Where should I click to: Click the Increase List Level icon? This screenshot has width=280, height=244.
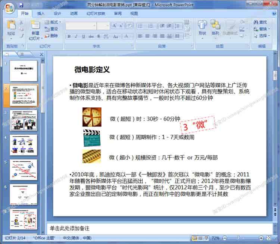pos(169,26)
